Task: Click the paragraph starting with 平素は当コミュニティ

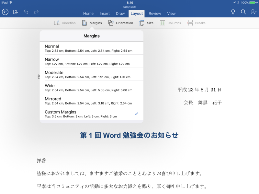Action: [122, 187]
